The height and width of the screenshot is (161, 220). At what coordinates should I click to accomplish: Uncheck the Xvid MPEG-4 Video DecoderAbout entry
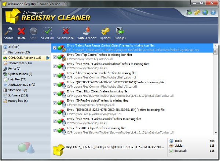(x=55, y=66)
